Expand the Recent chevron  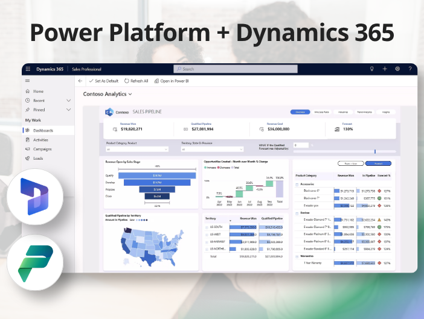tap(69, 100)
